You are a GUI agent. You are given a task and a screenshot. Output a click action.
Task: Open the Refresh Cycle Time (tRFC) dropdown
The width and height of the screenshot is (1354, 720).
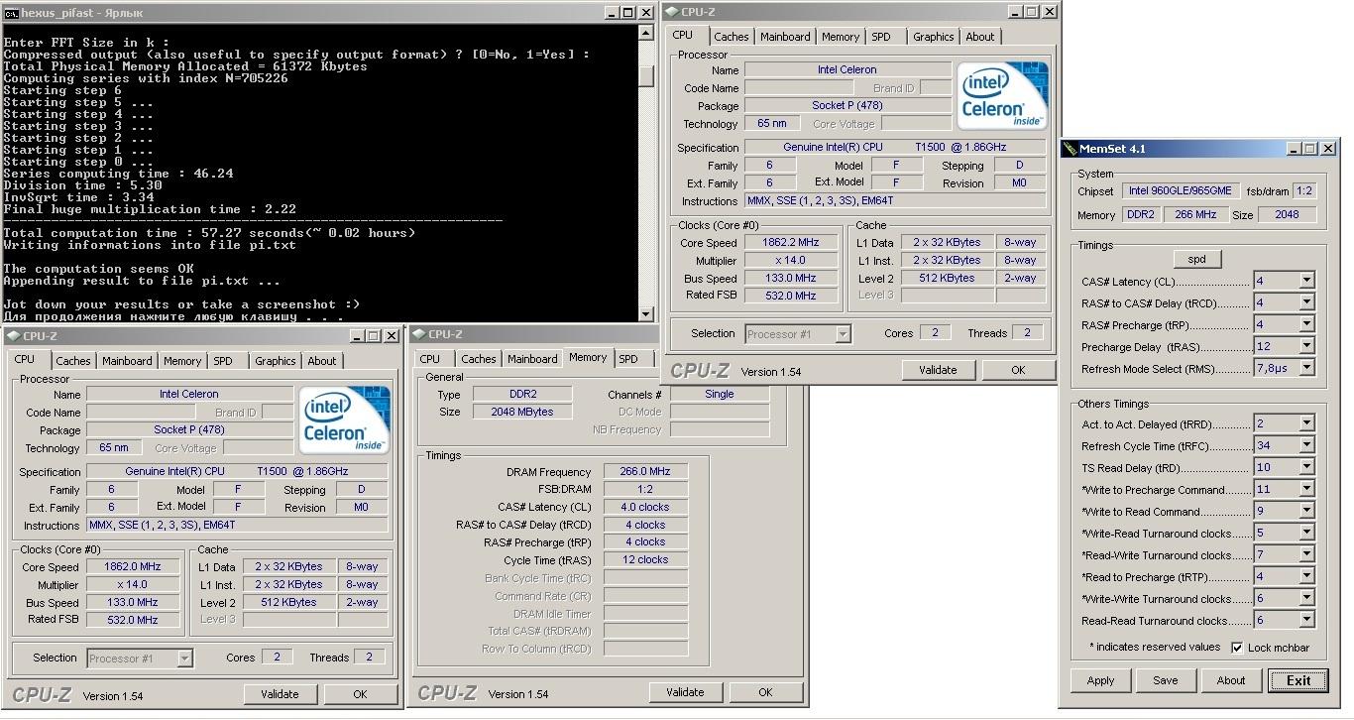(1306, 445)
